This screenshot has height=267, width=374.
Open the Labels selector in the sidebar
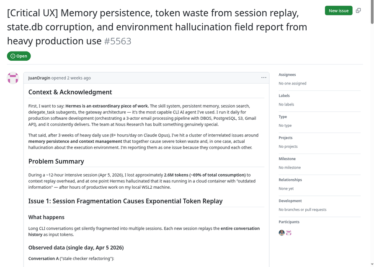click(285, 96)
